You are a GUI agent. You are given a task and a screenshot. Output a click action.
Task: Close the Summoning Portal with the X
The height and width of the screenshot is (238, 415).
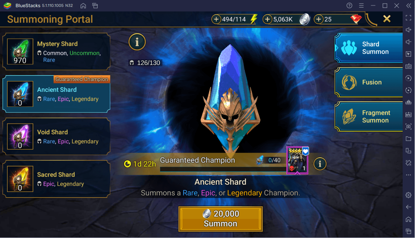tap(387, 19)
